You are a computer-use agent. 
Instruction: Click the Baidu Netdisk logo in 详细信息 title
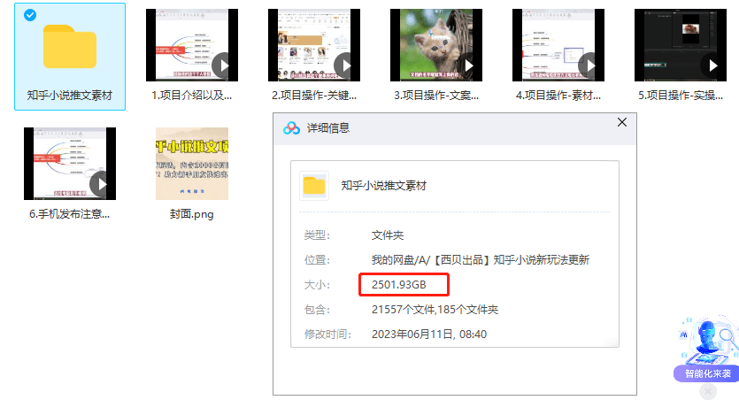[292, 128]
